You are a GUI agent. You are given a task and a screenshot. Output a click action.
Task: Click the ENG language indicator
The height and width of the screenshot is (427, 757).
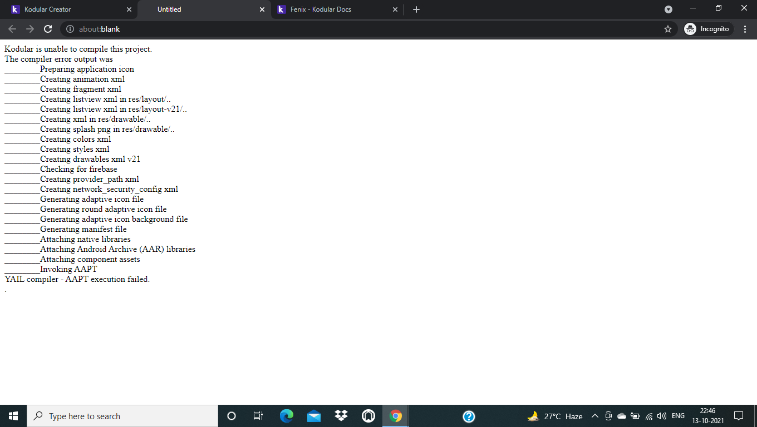click(678, 416)
